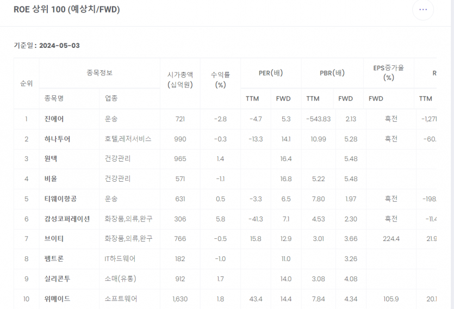Click the page title ROE 상위 100 (예상치/FWD)

coord(66,10)
